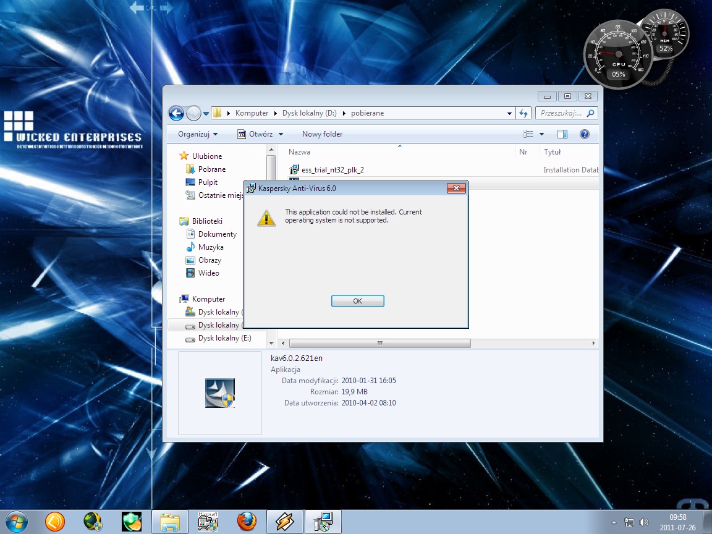The height and width of the screenshot is (534, 712).
Task: Click the green shield taskbar icon
Action: coord(131,522)
